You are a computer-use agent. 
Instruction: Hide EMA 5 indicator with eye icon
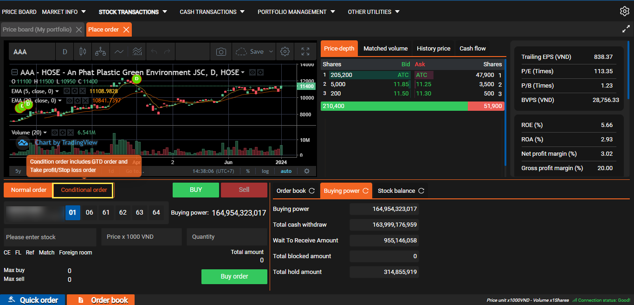point(67,91)
